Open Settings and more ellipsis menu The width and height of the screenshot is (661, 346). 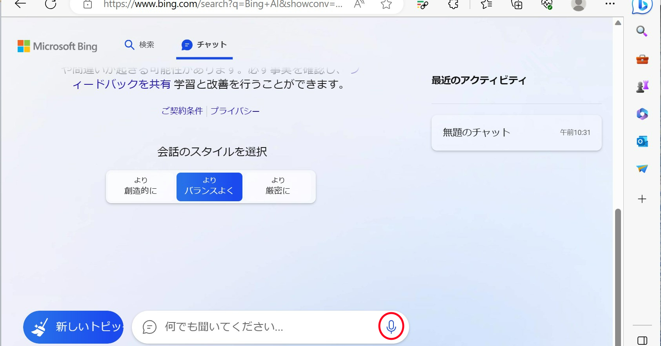(x=610, y=4)
